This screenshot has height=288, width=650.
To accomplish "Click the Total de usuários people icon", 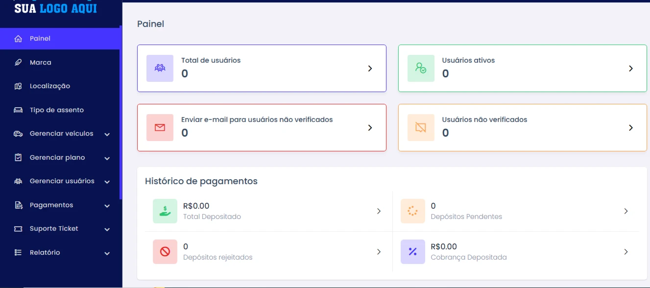I will 160,68.
